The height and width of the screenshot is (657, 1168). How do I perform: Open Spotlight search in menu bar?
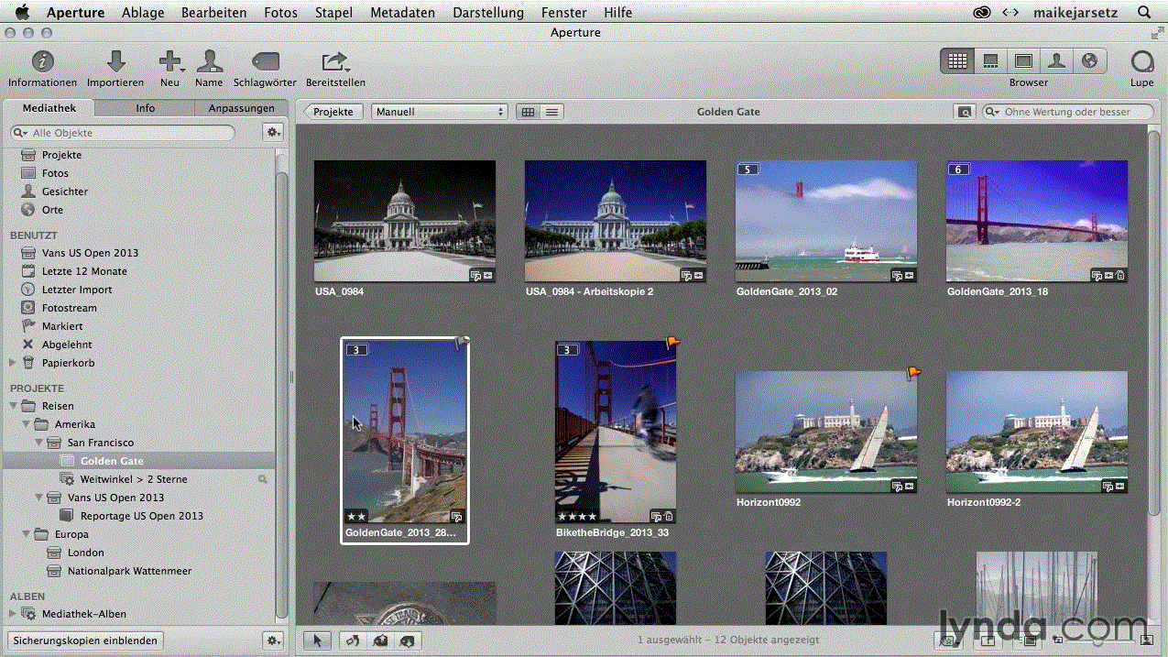tap(1144, 12)
